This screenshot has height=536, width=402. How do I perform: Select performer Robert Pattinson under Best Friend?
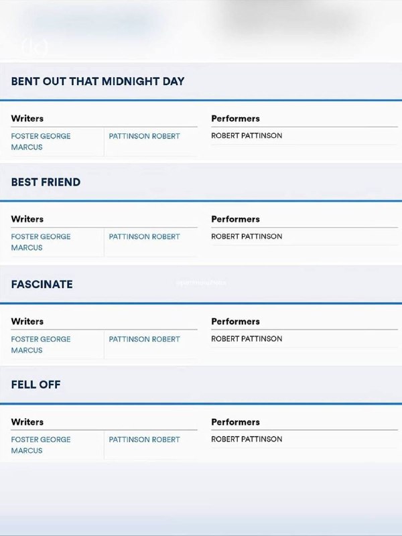247,237
